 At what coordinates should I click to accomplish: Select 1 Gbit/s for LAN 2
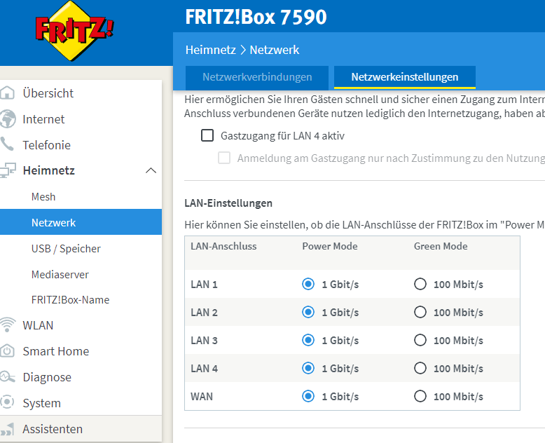pyautogui.click(x=308, y=312)
